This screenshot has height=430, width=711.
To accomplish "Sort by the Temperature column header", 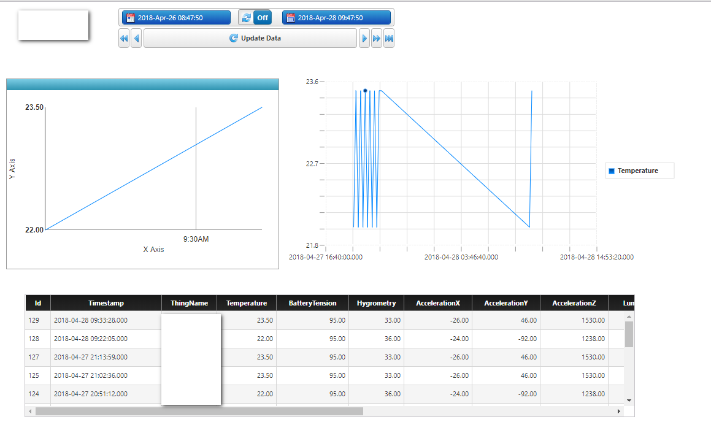I will (x=246, y=303).
